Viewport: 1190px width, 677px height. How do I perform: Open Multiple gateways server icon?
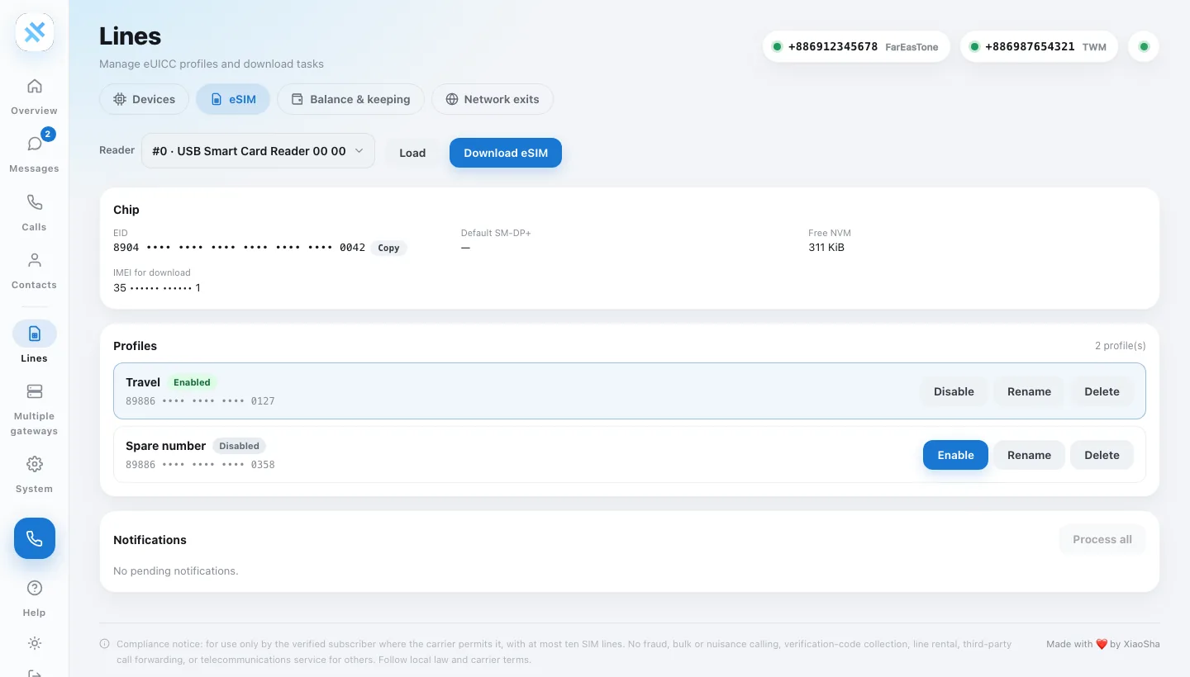35,391
